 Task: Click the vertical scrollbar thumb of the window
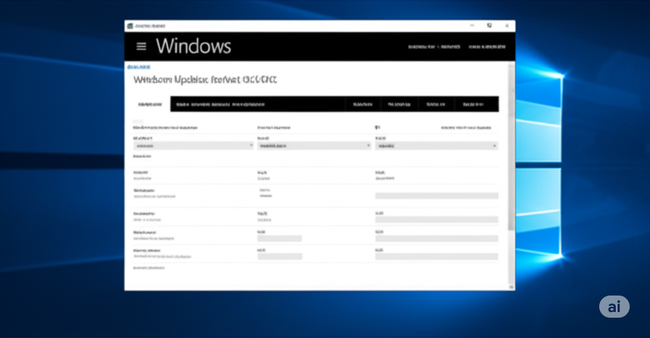512,149
